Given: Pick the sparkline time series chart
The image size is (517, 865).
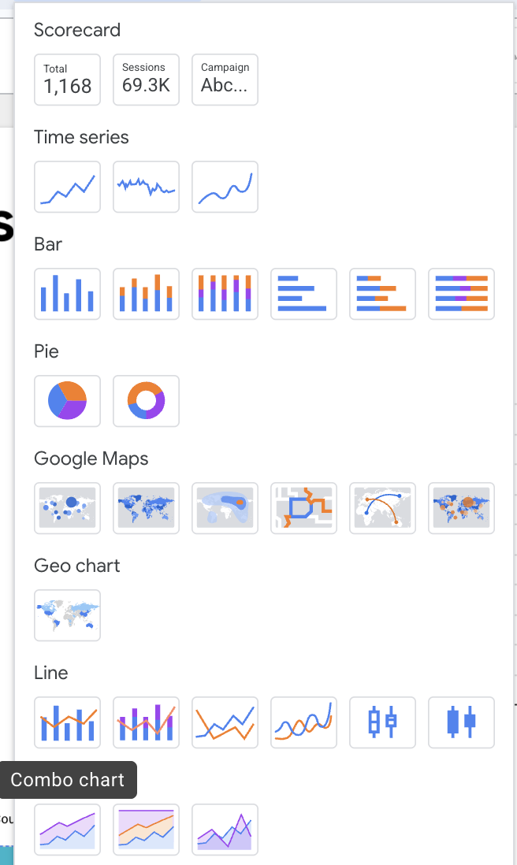Looking at the screenshot, I should (146, 187).
